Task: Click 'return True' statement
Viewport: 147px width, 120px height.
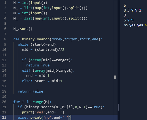Action: coord(38,65)
